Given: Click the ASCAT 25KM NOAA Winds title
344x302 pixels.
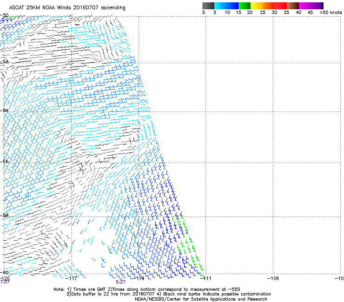Looking at the screenshot, I should [67, 7].
